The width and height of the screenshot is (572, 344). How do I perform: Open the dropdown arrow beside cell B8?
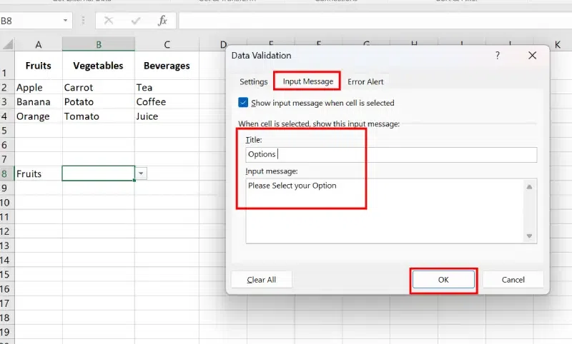coord(141,173)
